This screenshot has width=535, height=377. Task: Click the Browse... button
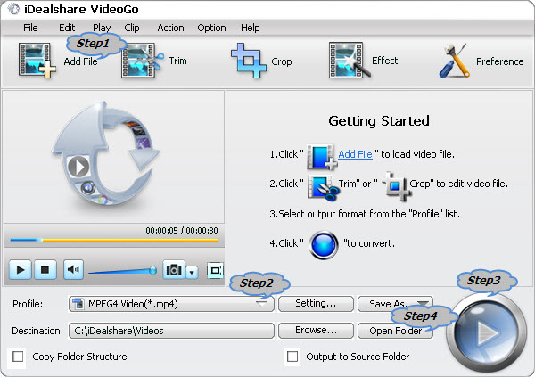316,330
